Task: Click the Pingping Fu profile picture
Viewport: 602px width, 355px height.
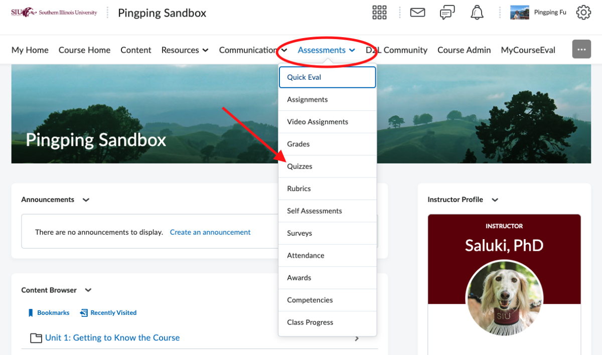Action: point(519,12)
